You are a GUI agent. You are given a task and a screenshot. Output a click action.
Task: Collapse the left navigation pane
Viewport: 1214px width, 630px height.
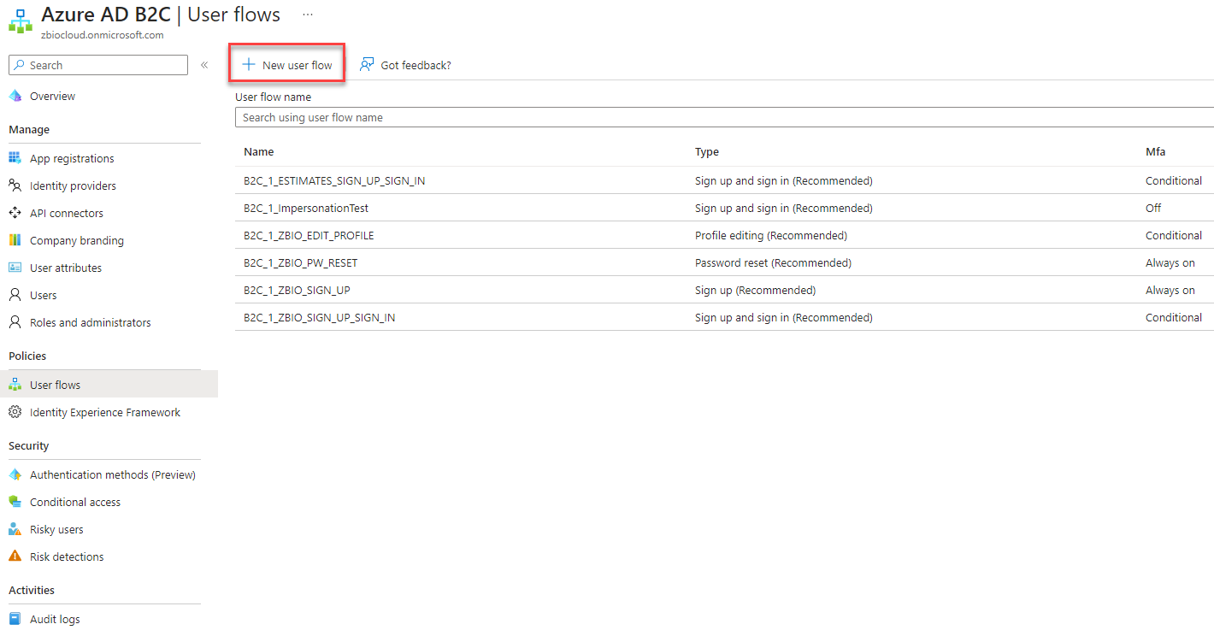204,64
